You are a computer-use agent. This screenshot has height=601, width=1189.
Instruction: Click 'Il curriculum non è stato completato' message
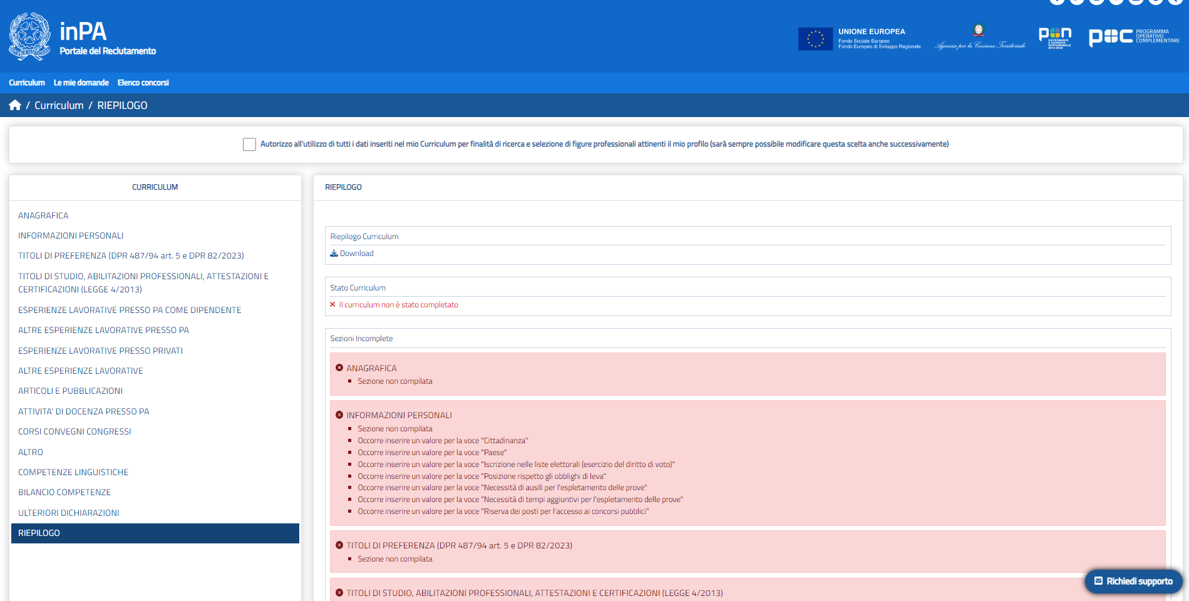pos(398,305)
